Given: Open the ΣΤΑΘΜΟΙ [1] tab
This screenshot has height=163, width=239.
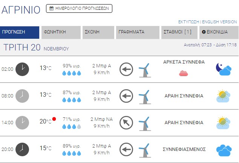Looking at the screenshot, I should tap(179, 32).
